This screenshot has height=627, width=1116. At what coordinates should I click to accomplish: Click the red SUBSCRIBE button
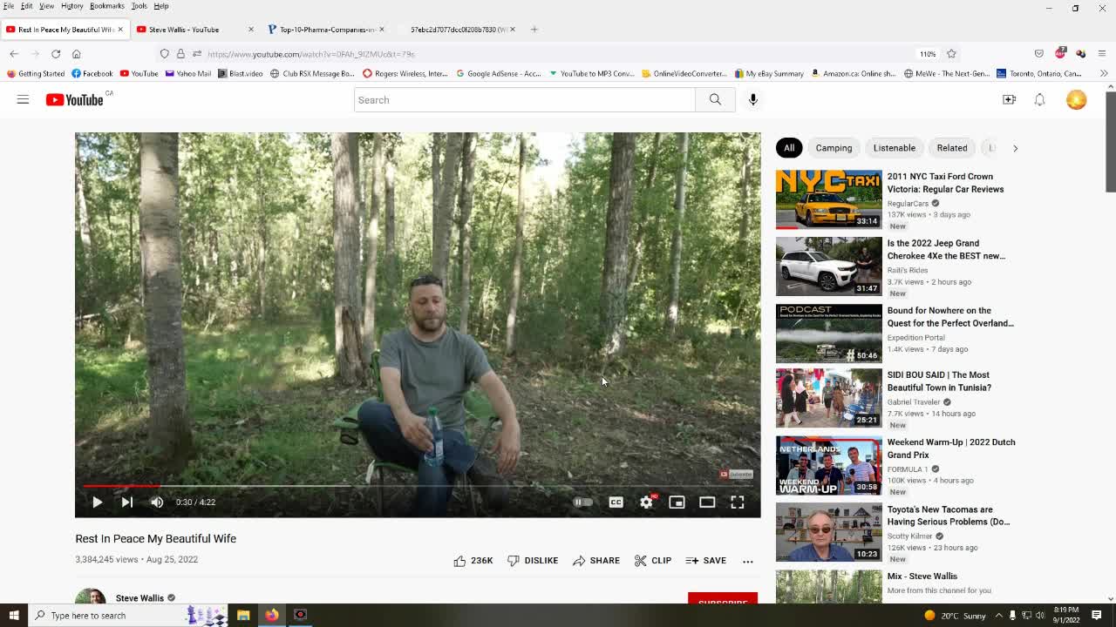click(723, 600)
